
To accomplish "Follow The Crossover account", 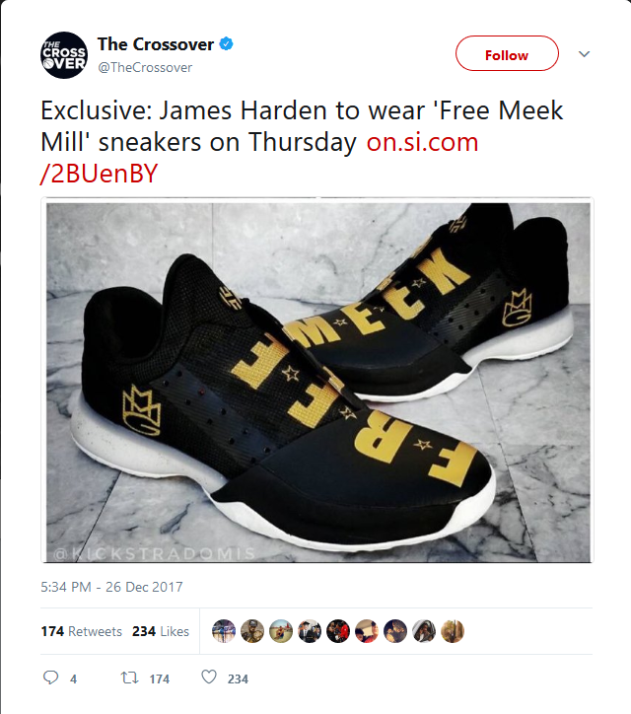I will [x=507, y=53].
